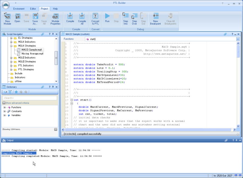Click the New Module ribbon icon

tap(7, 19)
